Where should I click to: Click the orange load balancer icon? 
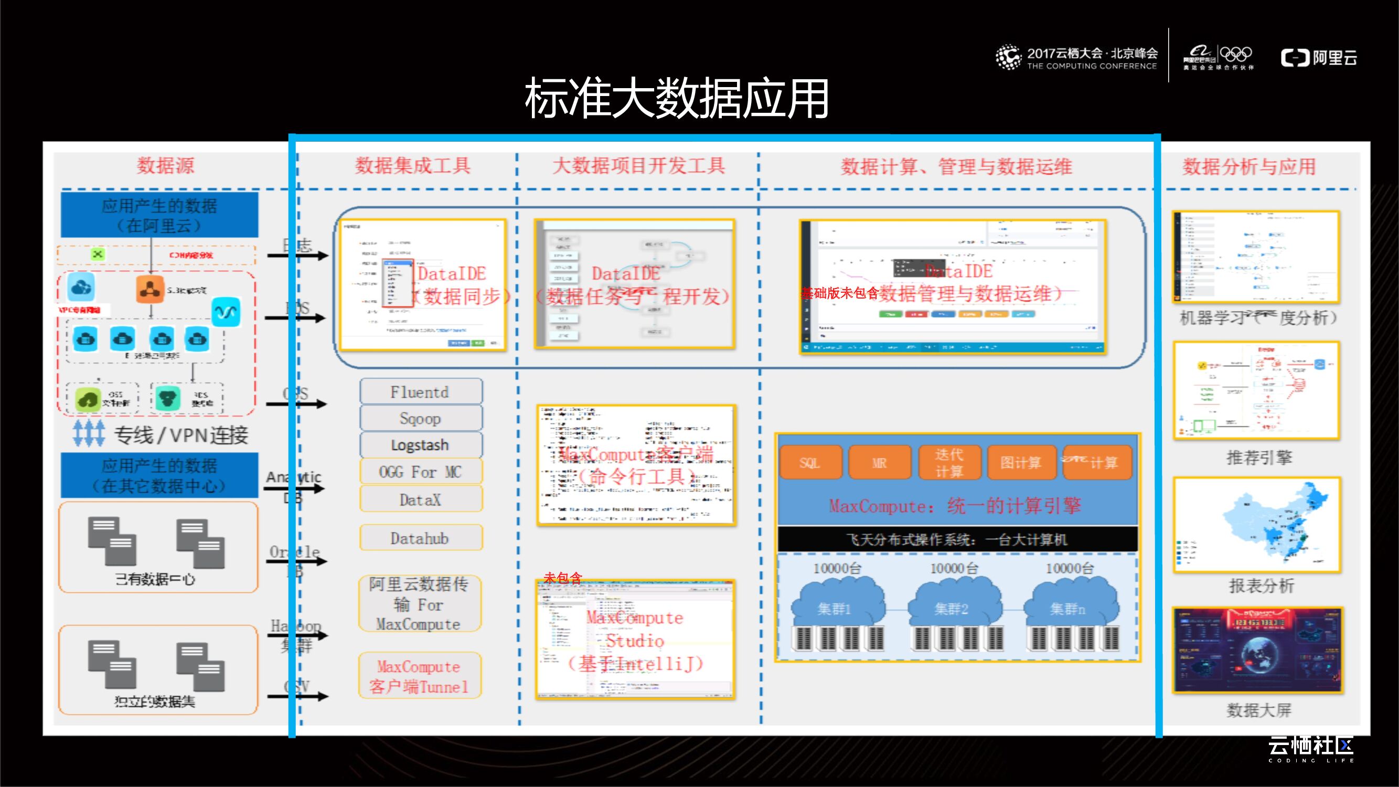point(151,289)
